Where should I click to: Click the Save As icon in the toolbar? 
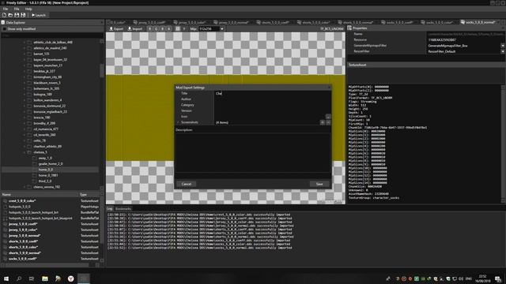click(23, 15)
